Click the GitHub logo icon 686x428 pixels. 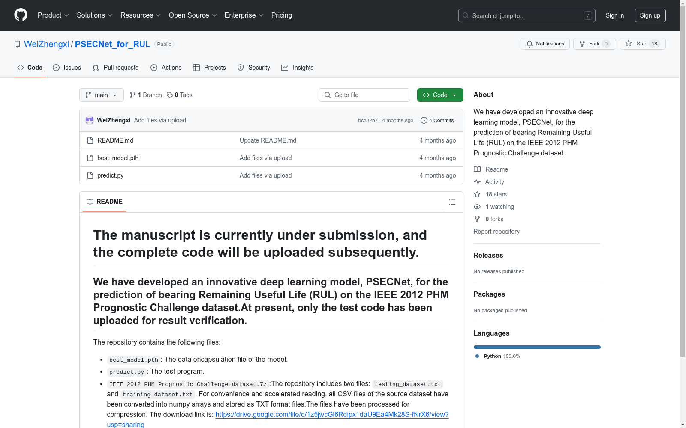click(x=21, y=15)
